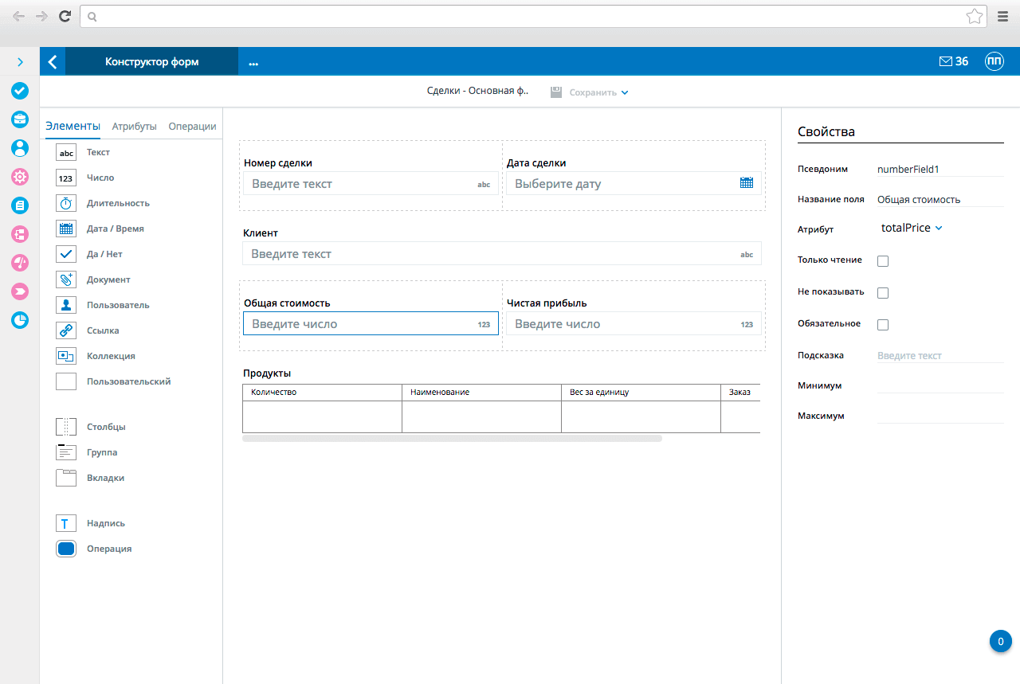Image resolution: width=1020 pixels, height=684 pixels.
Task: Bookmark page with the star icon
Action: 974,16
